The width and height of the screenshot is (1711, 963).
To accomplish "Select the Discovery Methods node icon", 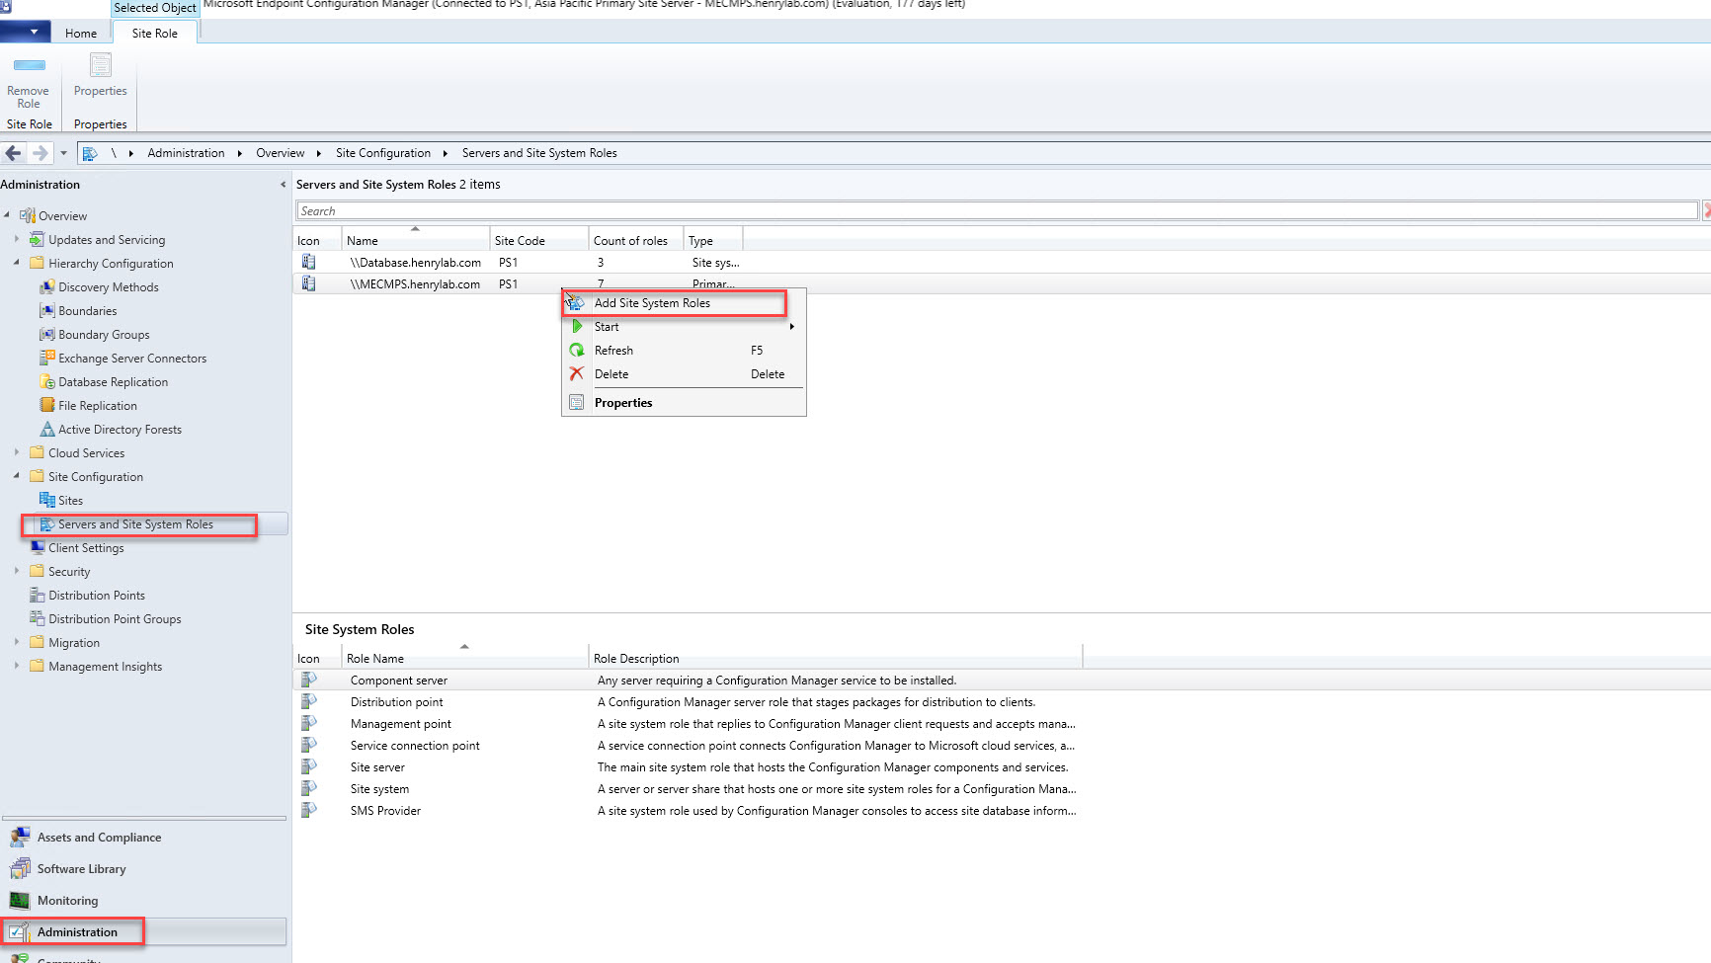I will (x=46, y=287).
